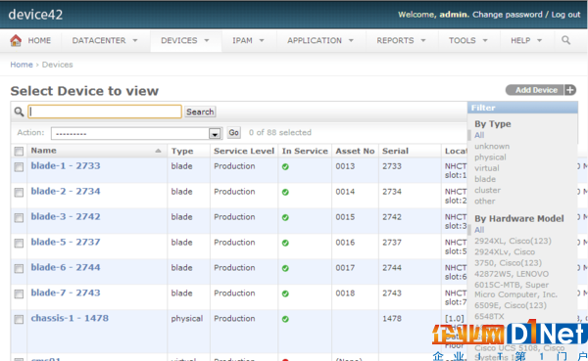
Task: Check the box for chassis-1 - 1478
Action: pyautogui.click(x=19, y=320)
